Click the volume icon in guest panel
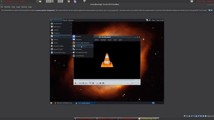Image resolution: width=214 pixels, height=120 pixels. 150,20
